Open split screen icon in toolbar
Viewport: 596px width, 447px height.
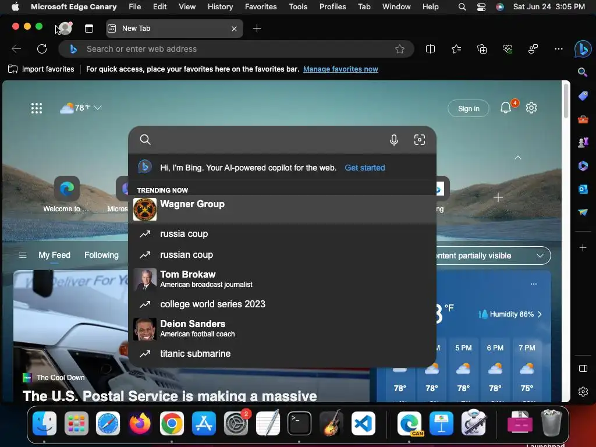(x=430, y=49)
